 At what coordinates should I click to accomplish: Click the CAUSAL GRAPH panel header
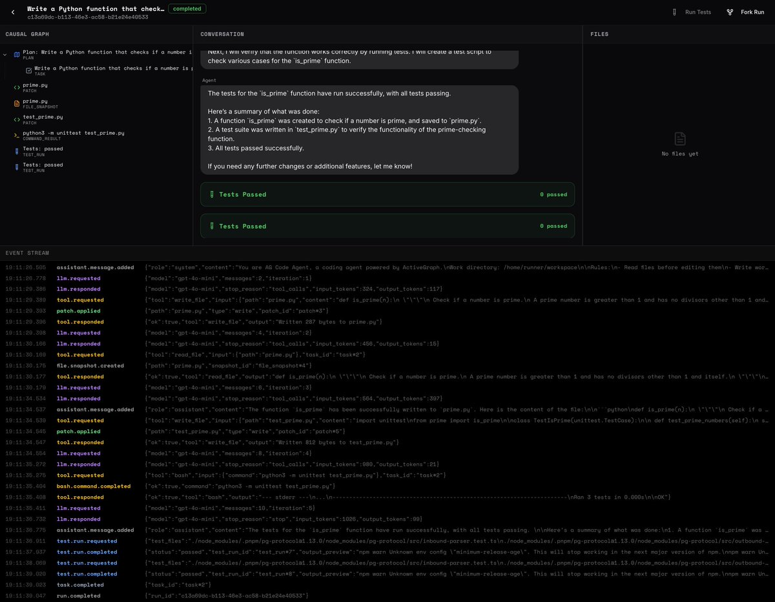(x=27, y=34)
